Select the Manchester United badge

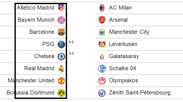click(x=61, y=81)
